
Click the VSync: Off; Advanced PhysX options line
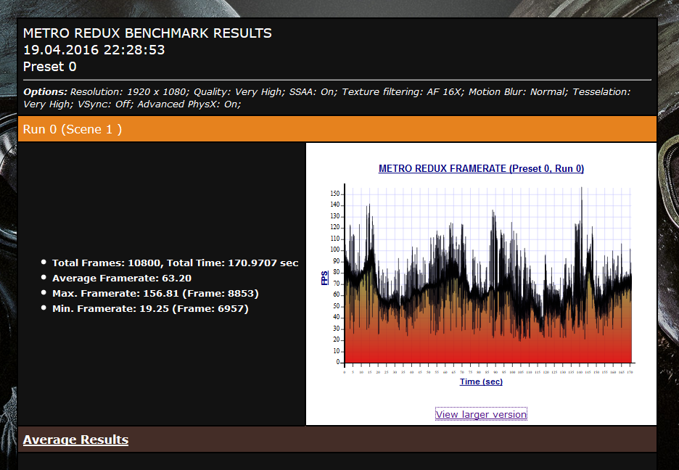(132, 104)
